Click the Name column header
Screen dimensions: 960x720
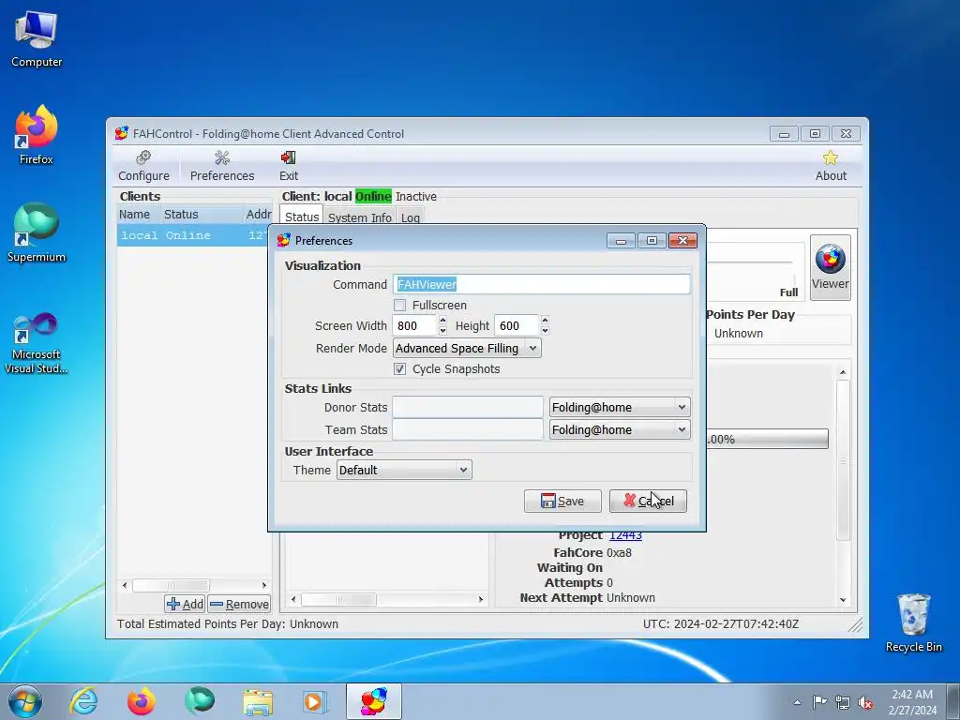pos(139,215)
